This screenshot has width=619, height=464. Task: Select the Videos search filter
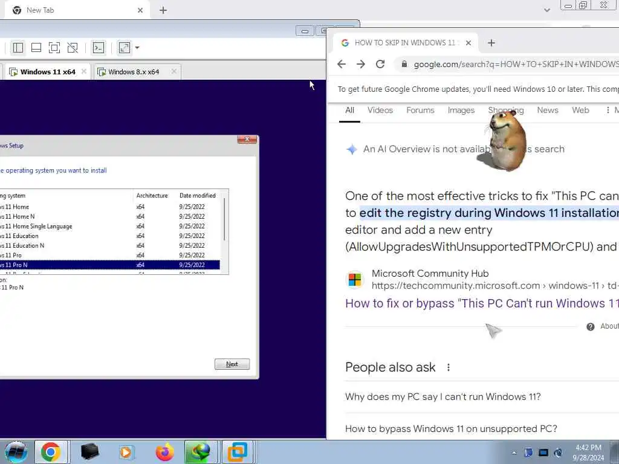[x=380, y=111]
